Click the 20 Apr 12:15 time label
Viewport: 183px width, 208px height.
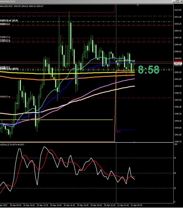(x=42, y=205)
